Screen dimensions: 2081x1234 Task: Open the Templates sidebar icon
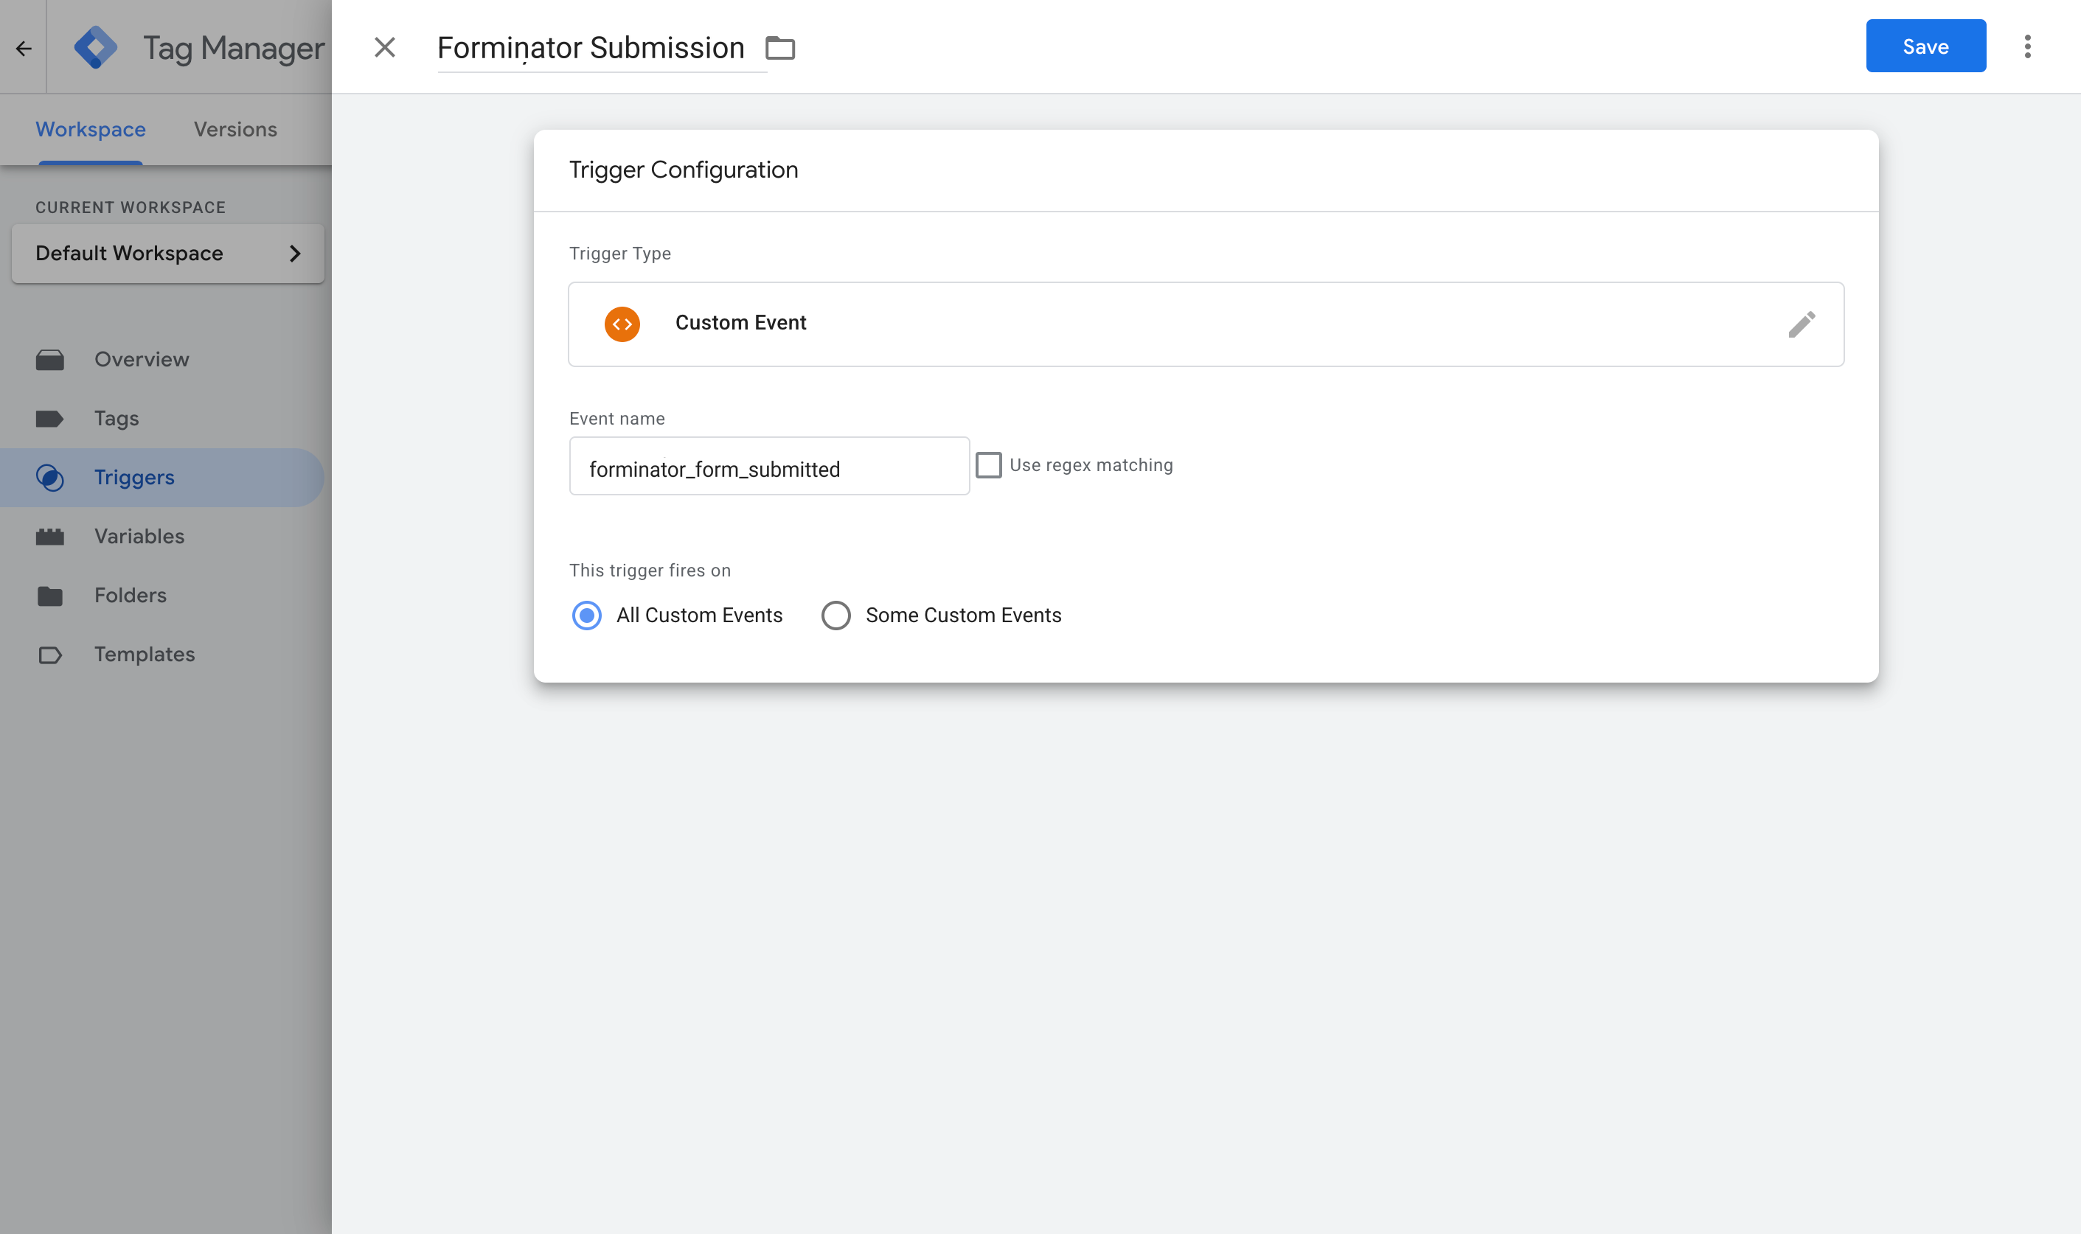50,655
